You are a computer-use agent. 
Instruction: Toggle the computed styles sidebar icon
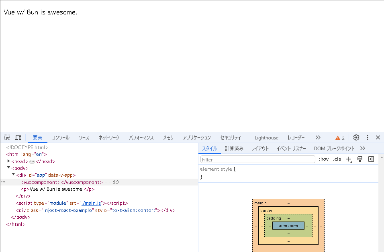(x=371, y=159)
